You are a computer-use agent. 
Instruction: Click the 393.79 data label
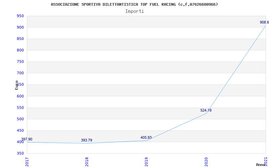(87, 140)
